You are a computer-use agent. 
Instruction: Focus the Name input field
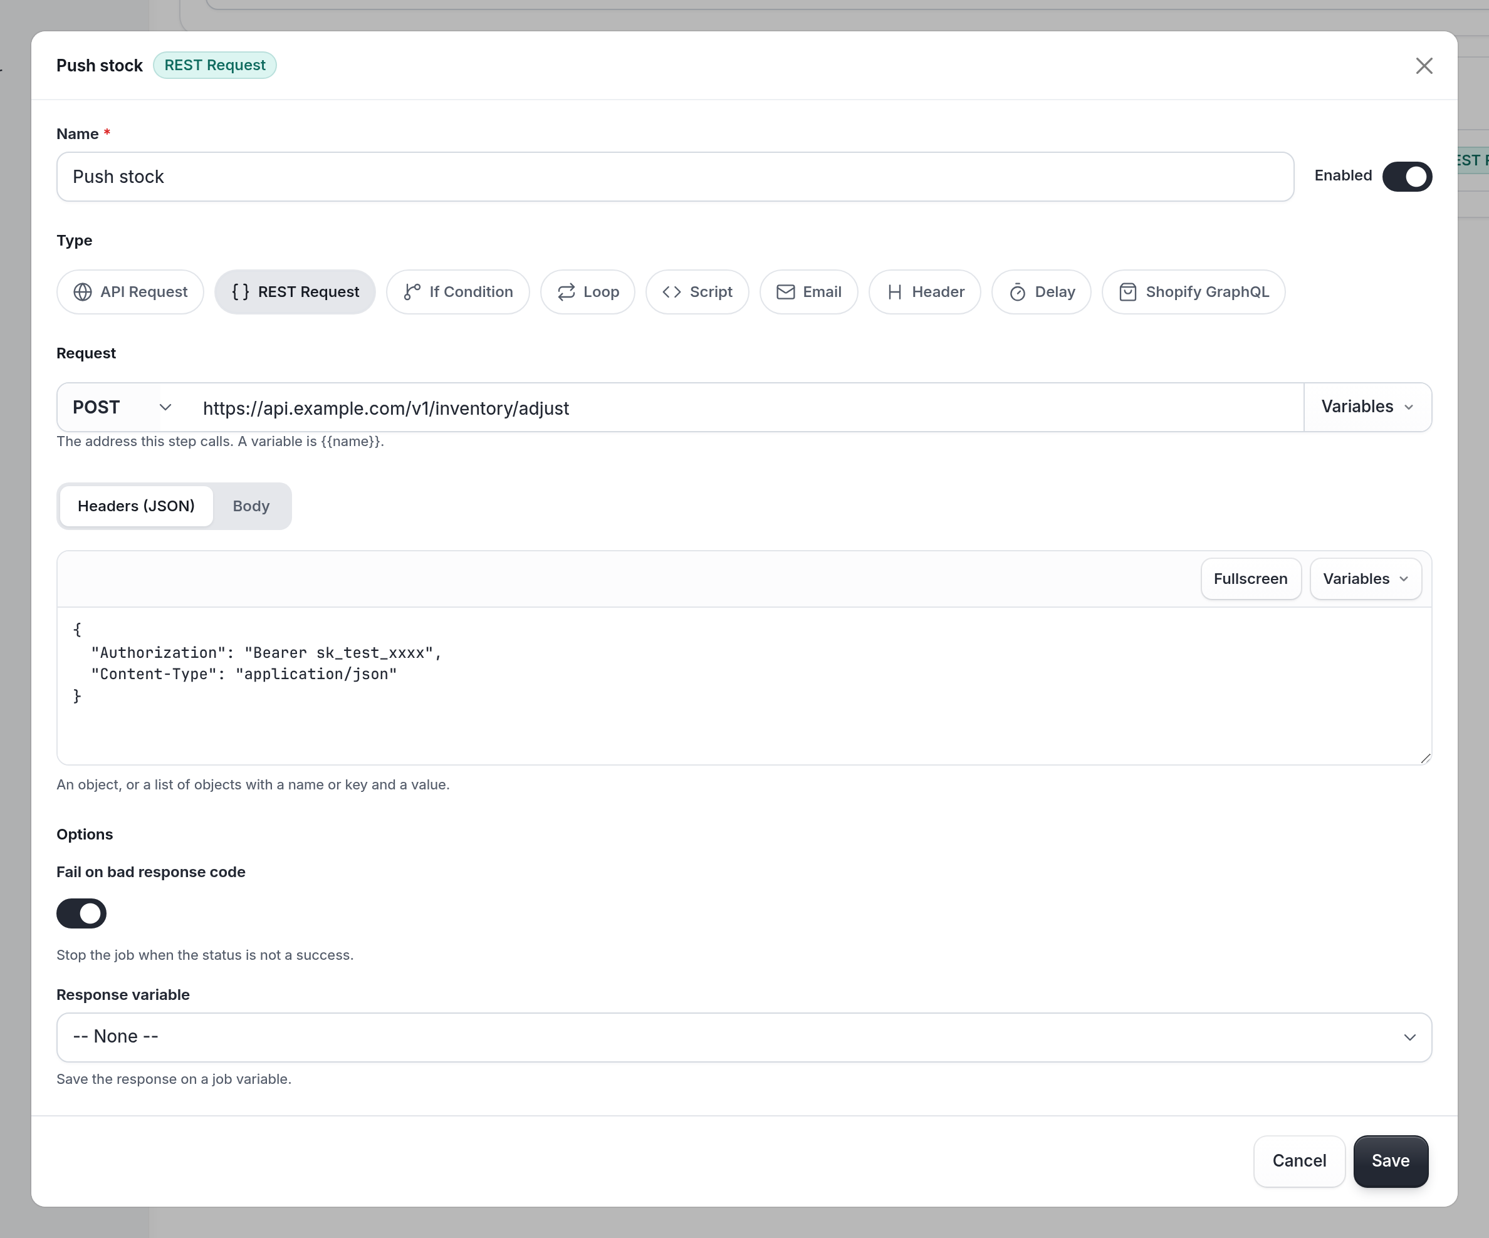click(x=675, y=177)
